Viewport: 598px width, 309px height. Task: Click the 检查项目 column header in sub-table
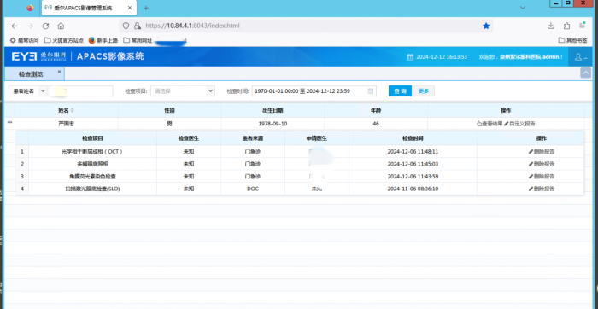92,138
